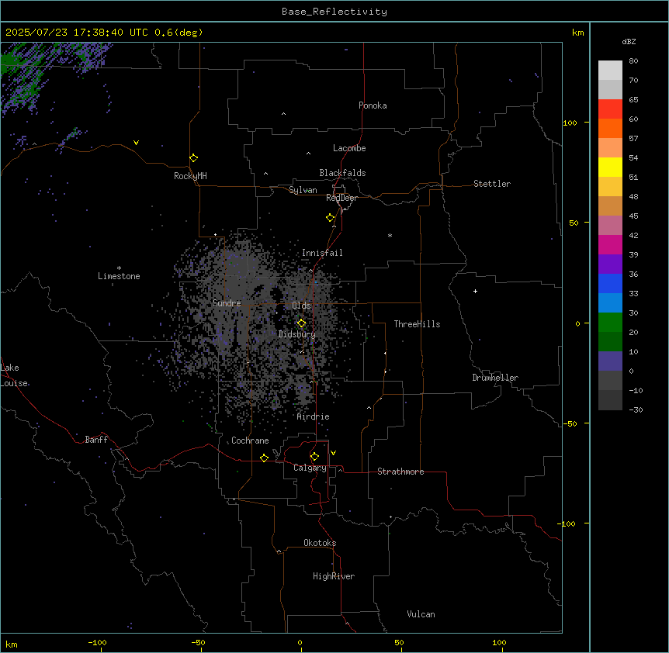Select the ThreeHills label
Screen dimensions: 669x653
tap(417, 324)
